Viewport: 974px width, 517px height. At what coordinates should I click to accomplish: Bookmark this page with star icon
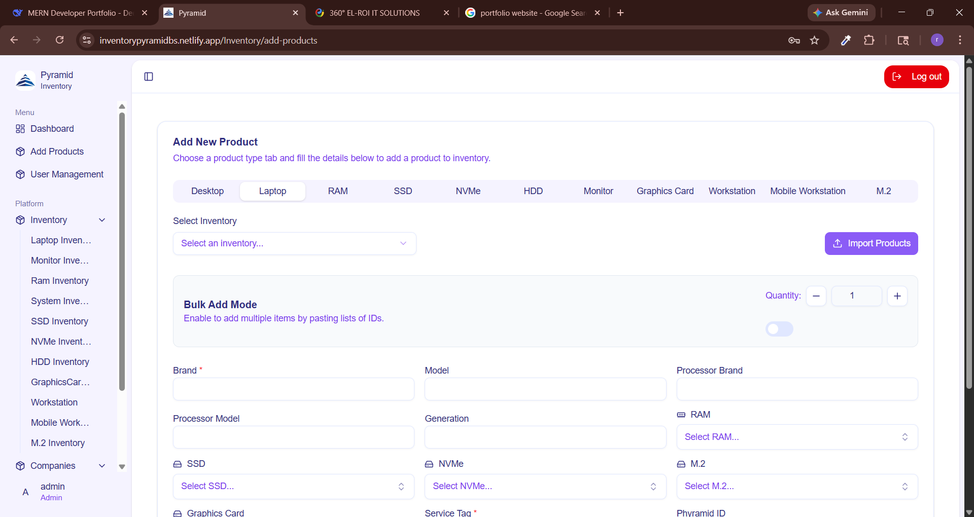coord(815,40)
